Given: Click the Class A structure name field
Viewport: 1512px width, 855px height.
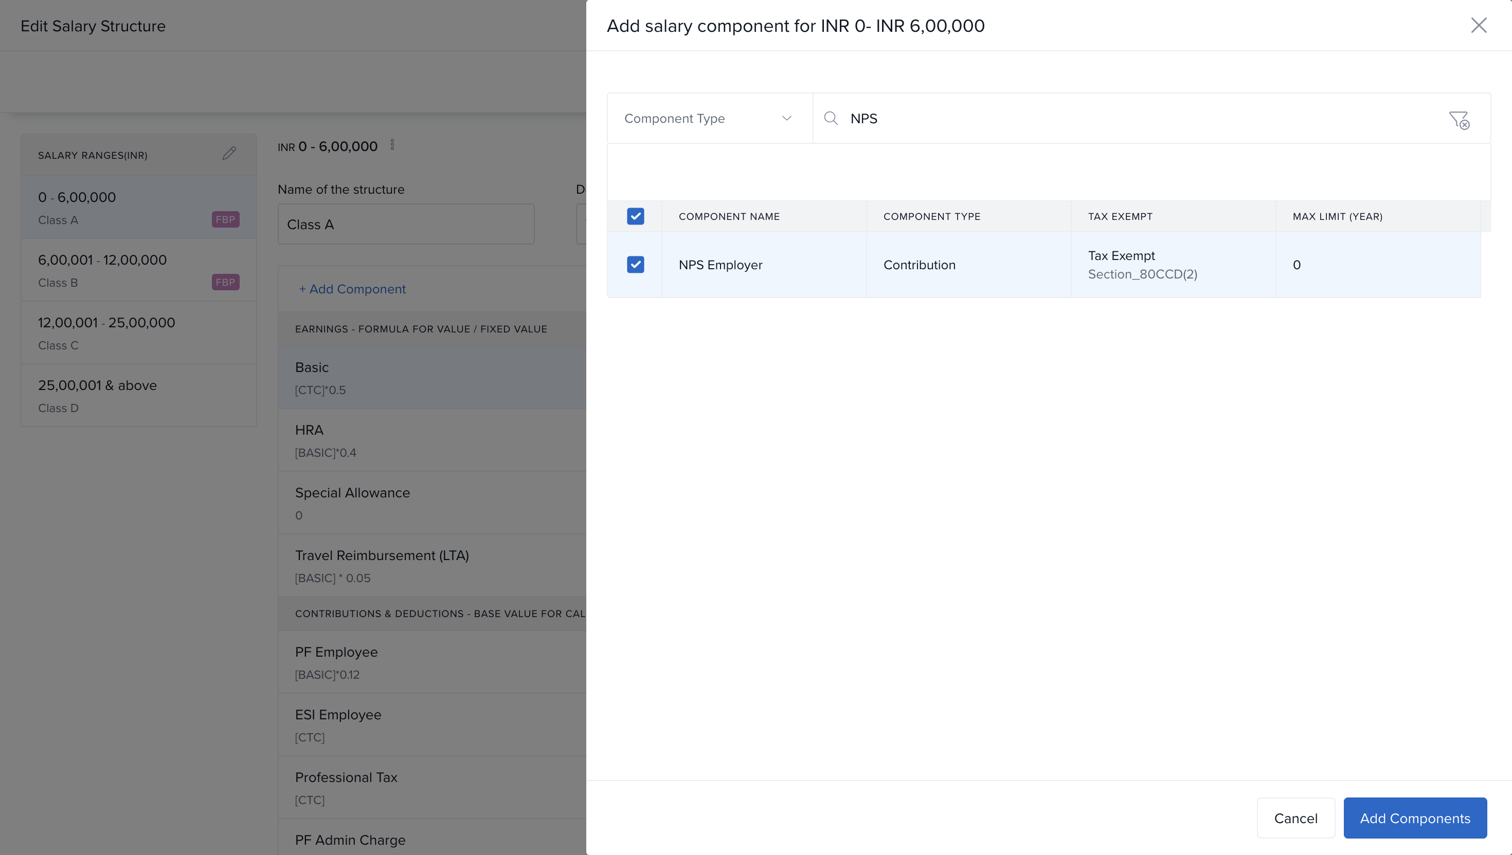Looking at the screenshot, I should point(405,225).
